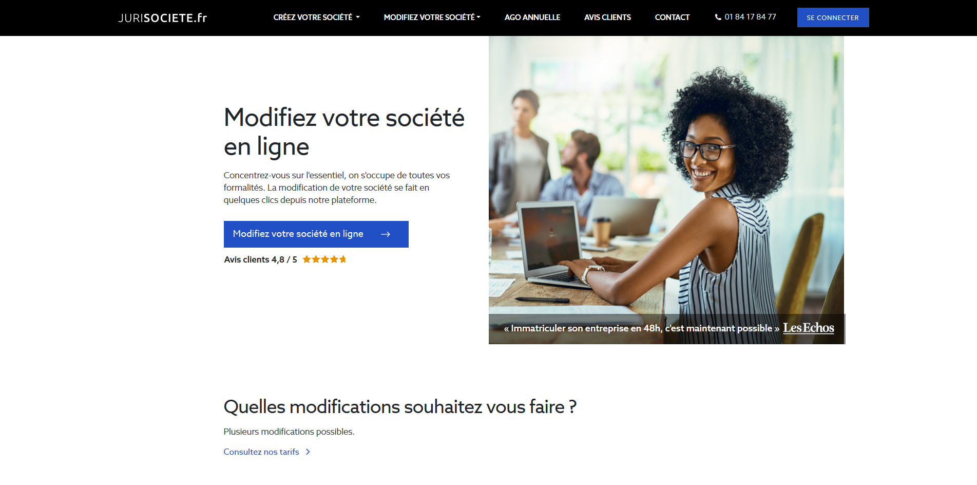Screen dimensions: 977x485
Task: Click the chevron after Consultez nos tarifs
Action: click(308, 452)
